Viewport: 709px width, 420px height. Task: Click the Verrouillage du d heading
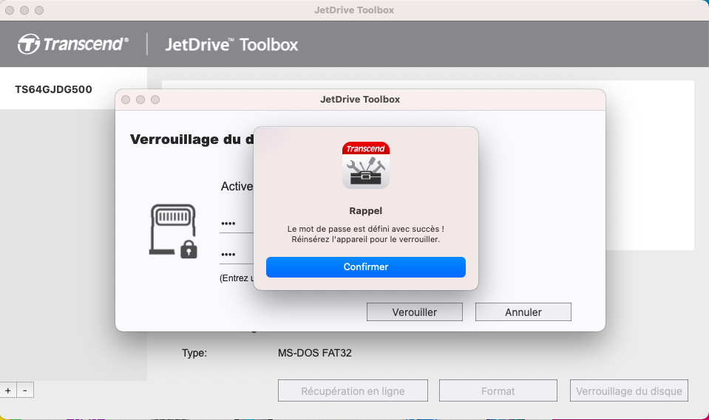(x=191, y=139)
